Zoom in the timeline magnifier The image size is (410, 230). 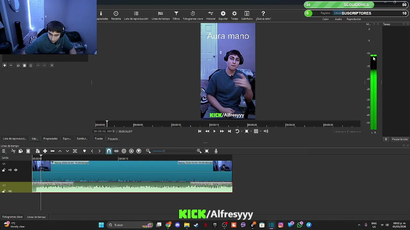click(x=199, y=151)
